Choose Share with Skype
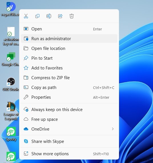Image resolution: width=153 pixels, height=163 pixels. pos(69,141)
